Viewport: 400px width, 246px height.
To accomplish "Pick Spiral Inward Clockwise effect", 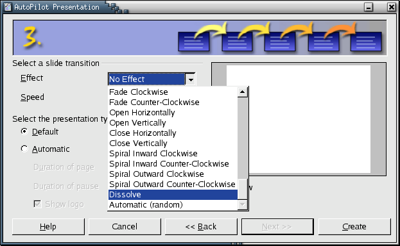I will [173, 153].
